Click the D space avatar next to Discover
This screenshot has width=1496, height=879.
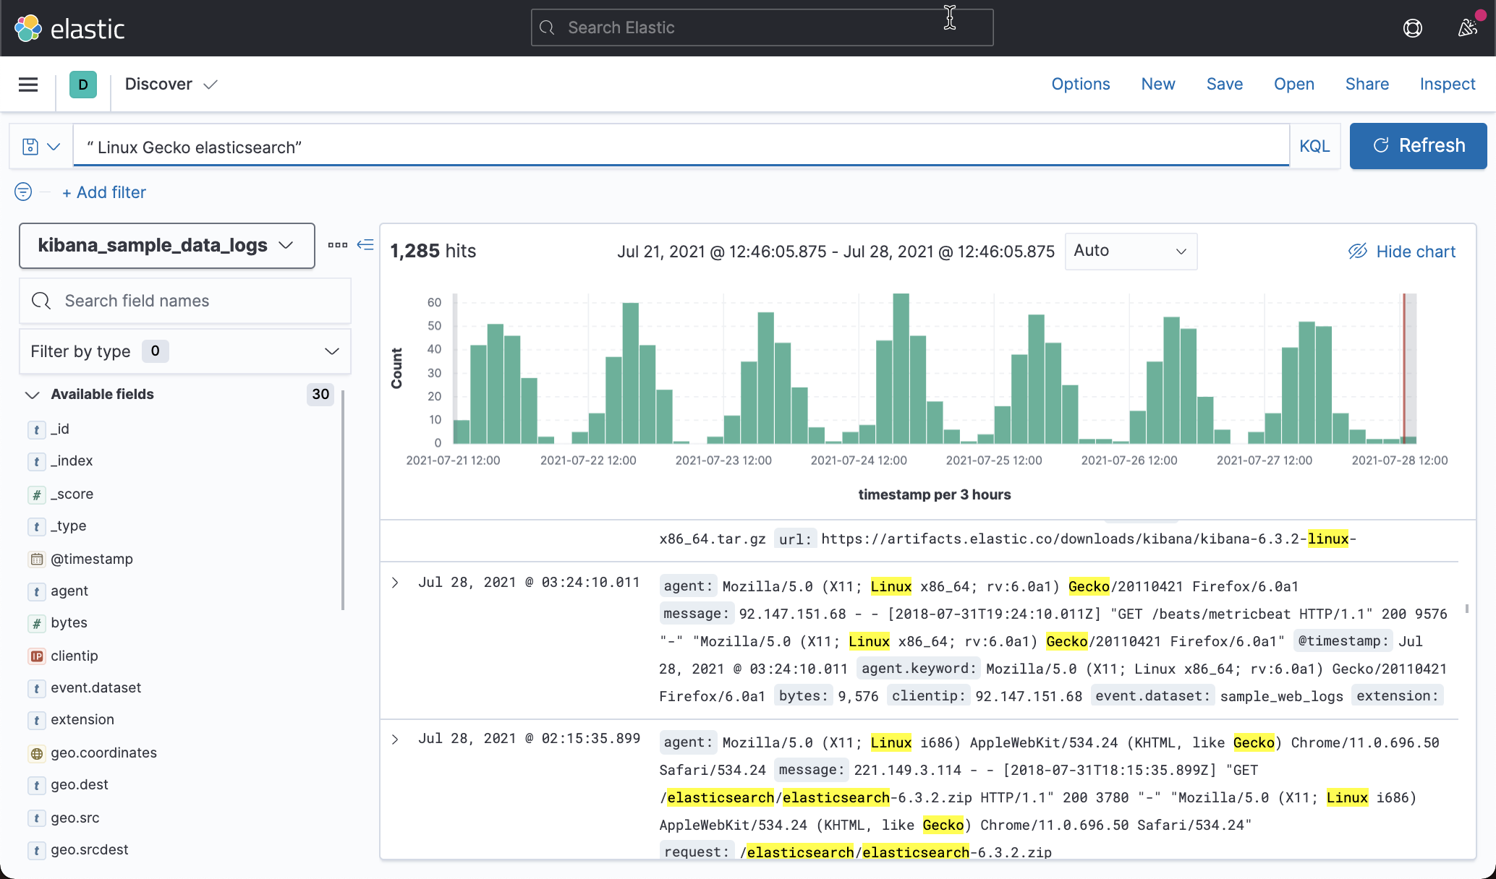click(83, 84)
